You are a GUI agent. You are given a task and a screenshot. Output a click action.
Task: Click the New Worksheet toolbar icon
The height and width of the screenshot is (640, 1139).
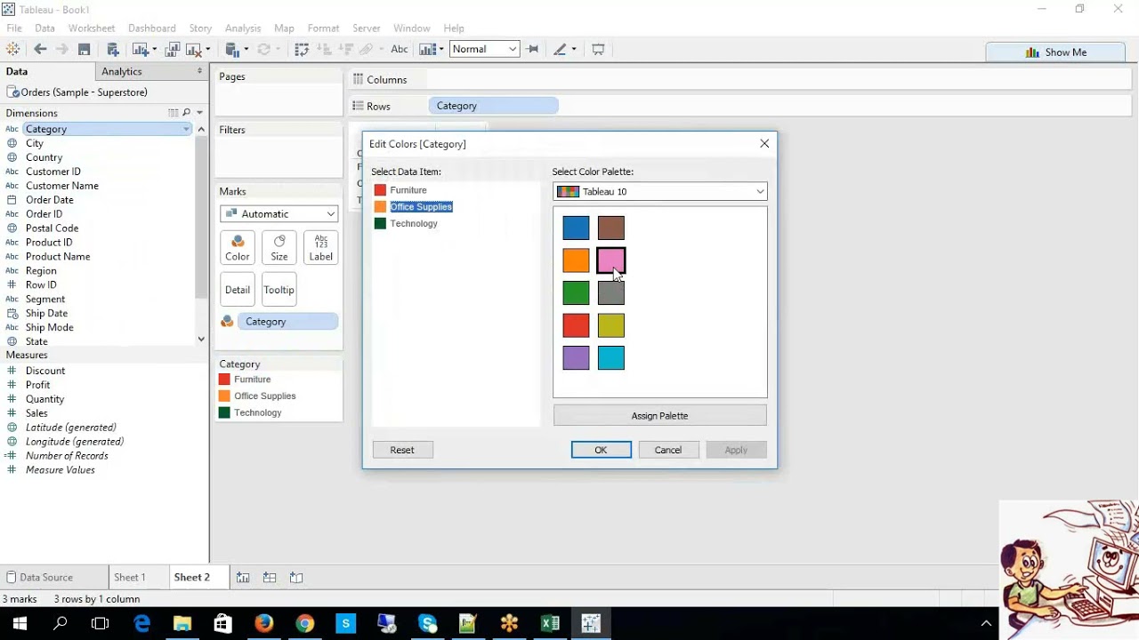tap(141, 50)
